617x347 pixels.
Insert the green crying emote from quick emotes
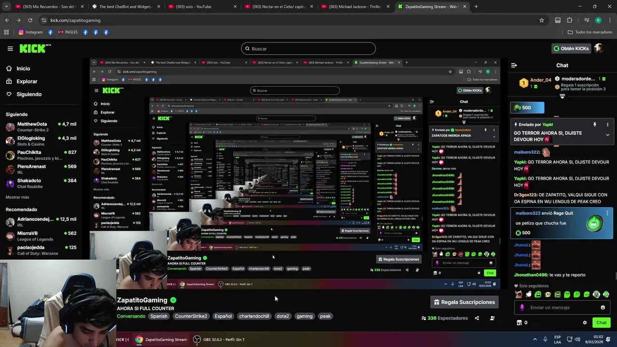click(538, 294)
